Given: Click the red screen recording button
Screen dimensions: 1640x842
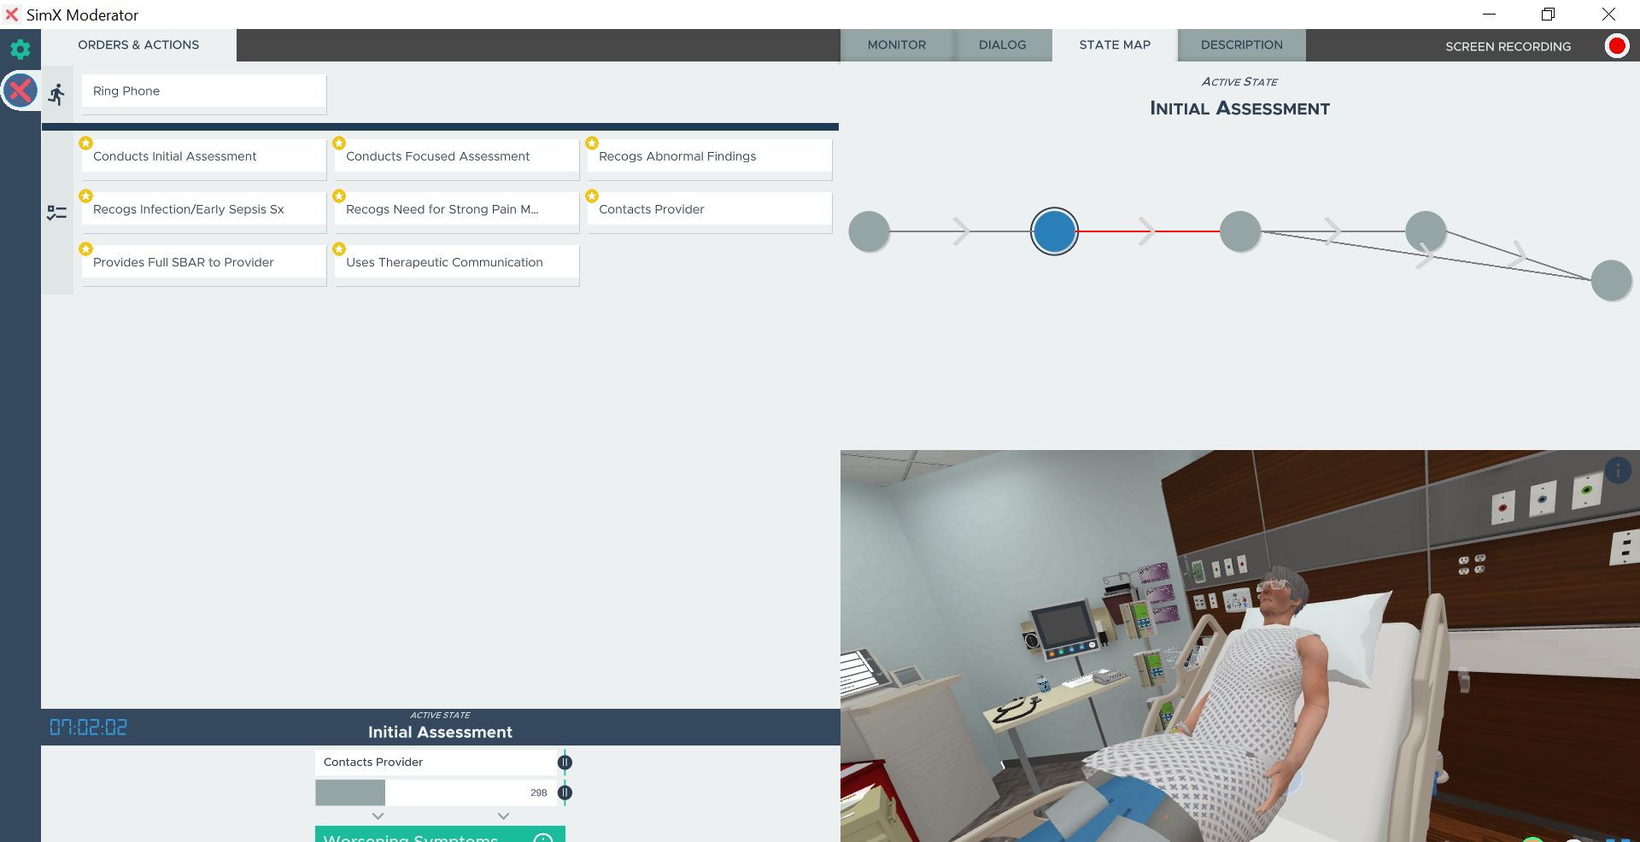Looking at the screenshot, I should coord(1616,46).
